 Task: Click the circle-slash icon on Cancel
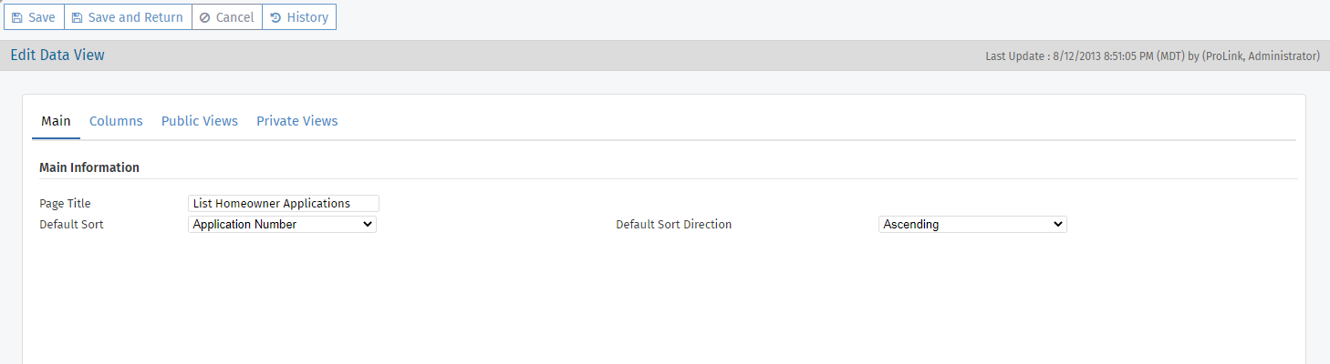click(x=204, y=17)
